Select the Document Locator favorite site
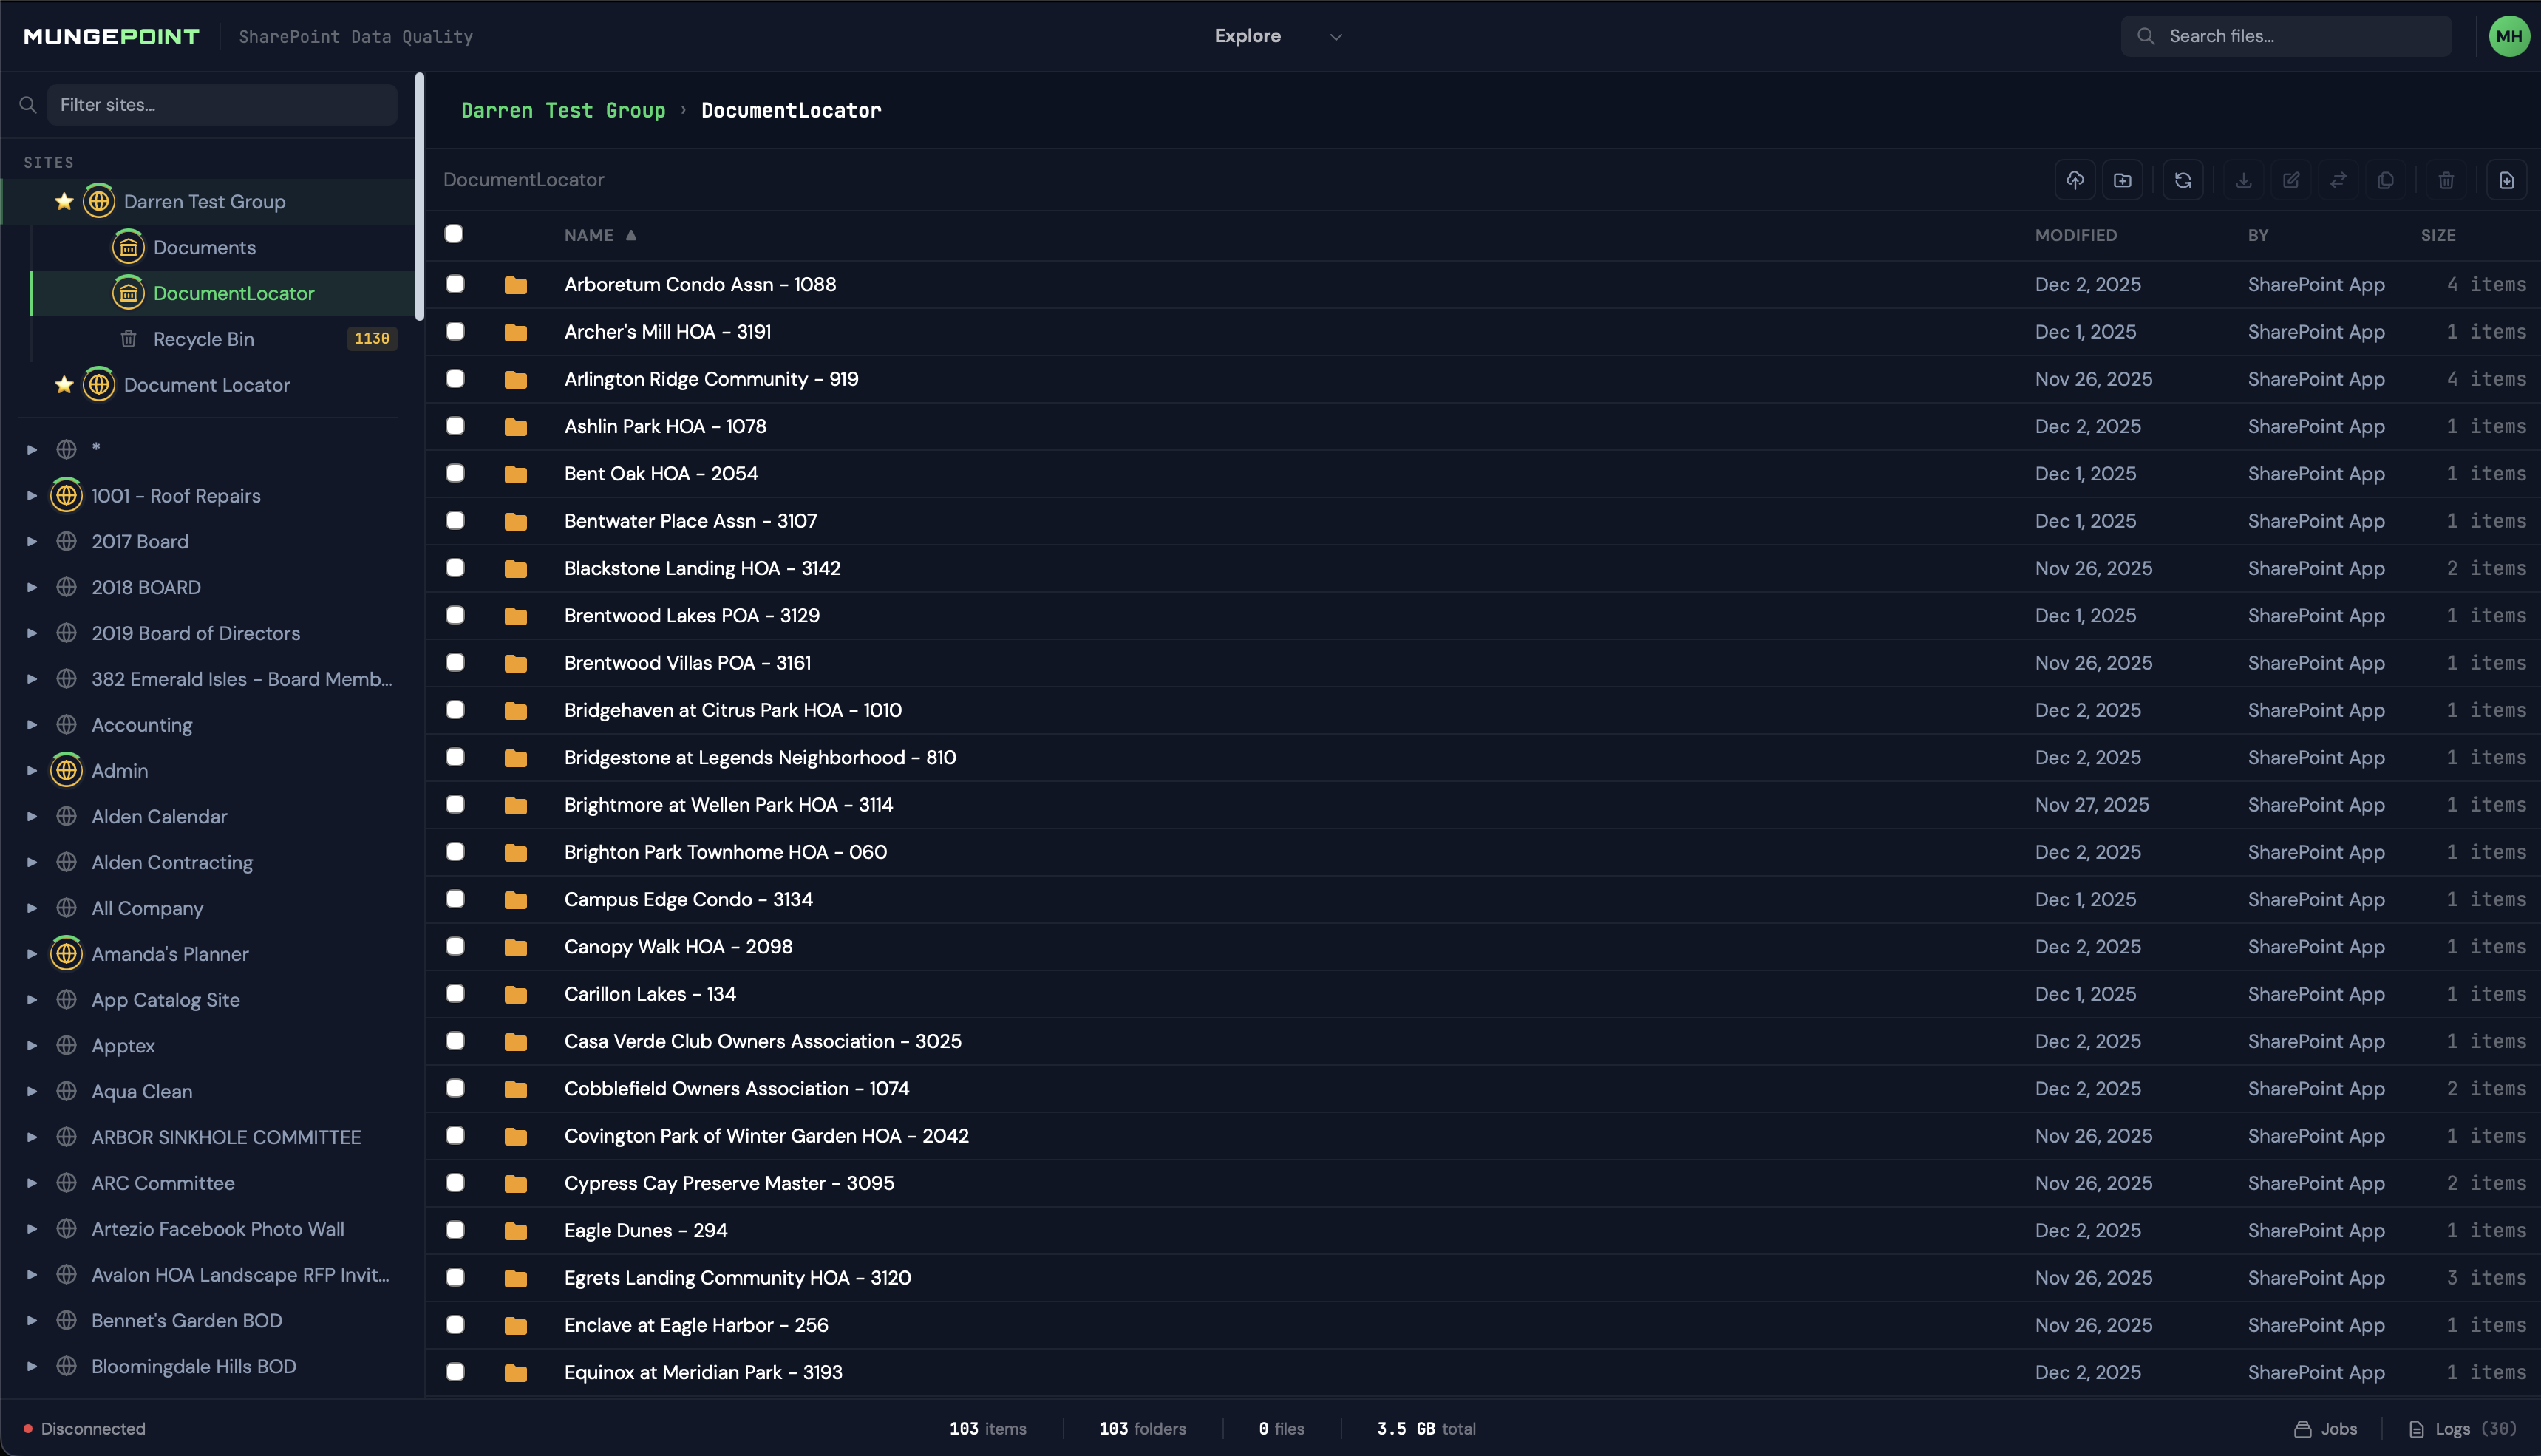Viewport: 2541px width, 1456px height. pyautogui.click(x=207, y=385)
